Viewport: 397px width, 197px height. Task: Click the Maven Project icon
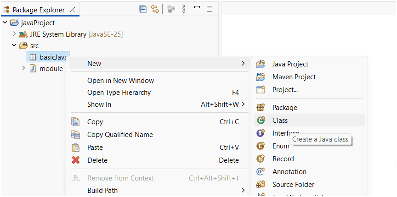261,77
